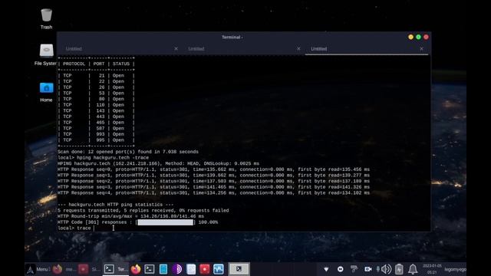
Task: Open the Wi-Fi network tray icon
Action: 326,269
